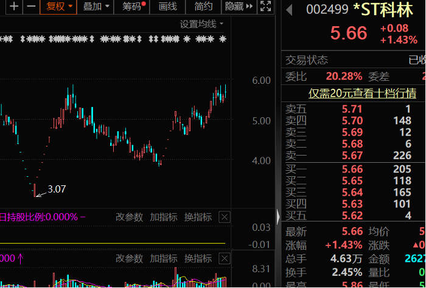Click 换指标 in holding ratio indicator
Image resolution: width=426 pixels, height=288 pixels.
(198, 218)
